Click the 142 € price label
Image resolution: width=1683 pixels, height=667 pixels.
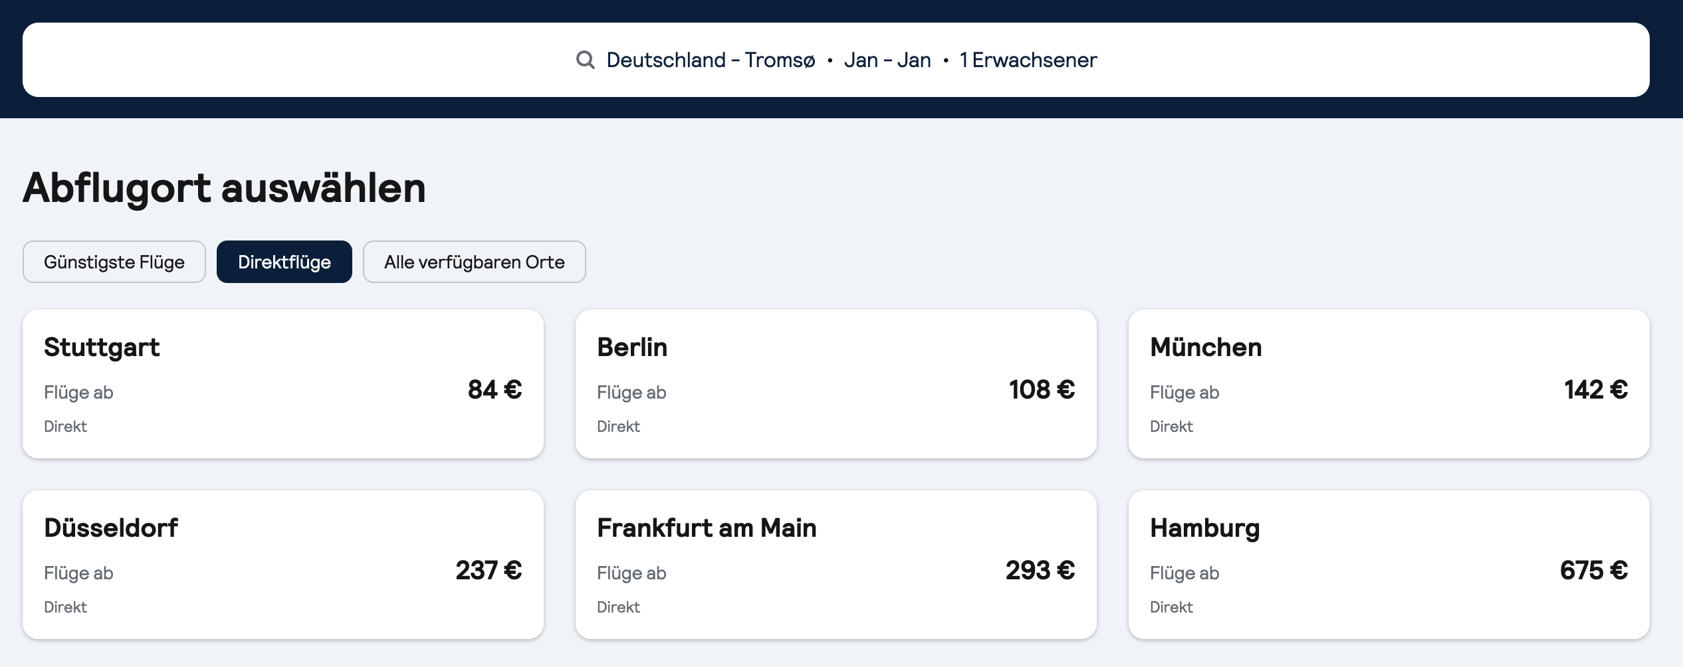1596,389
